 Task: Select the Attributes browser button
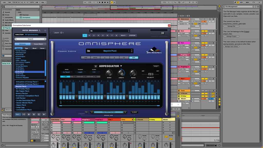point(23,44)
